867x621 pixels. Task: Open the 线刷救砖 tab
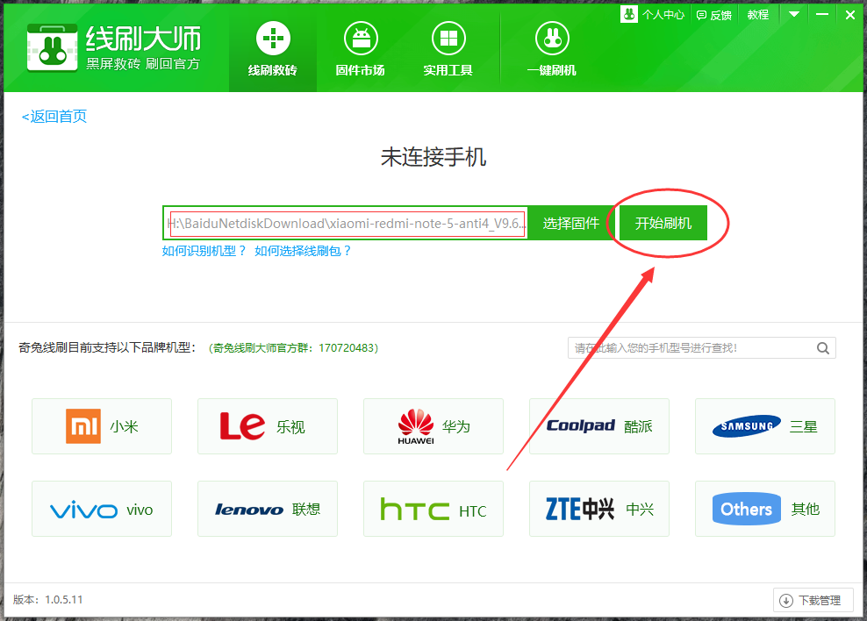tap(273, 50)
